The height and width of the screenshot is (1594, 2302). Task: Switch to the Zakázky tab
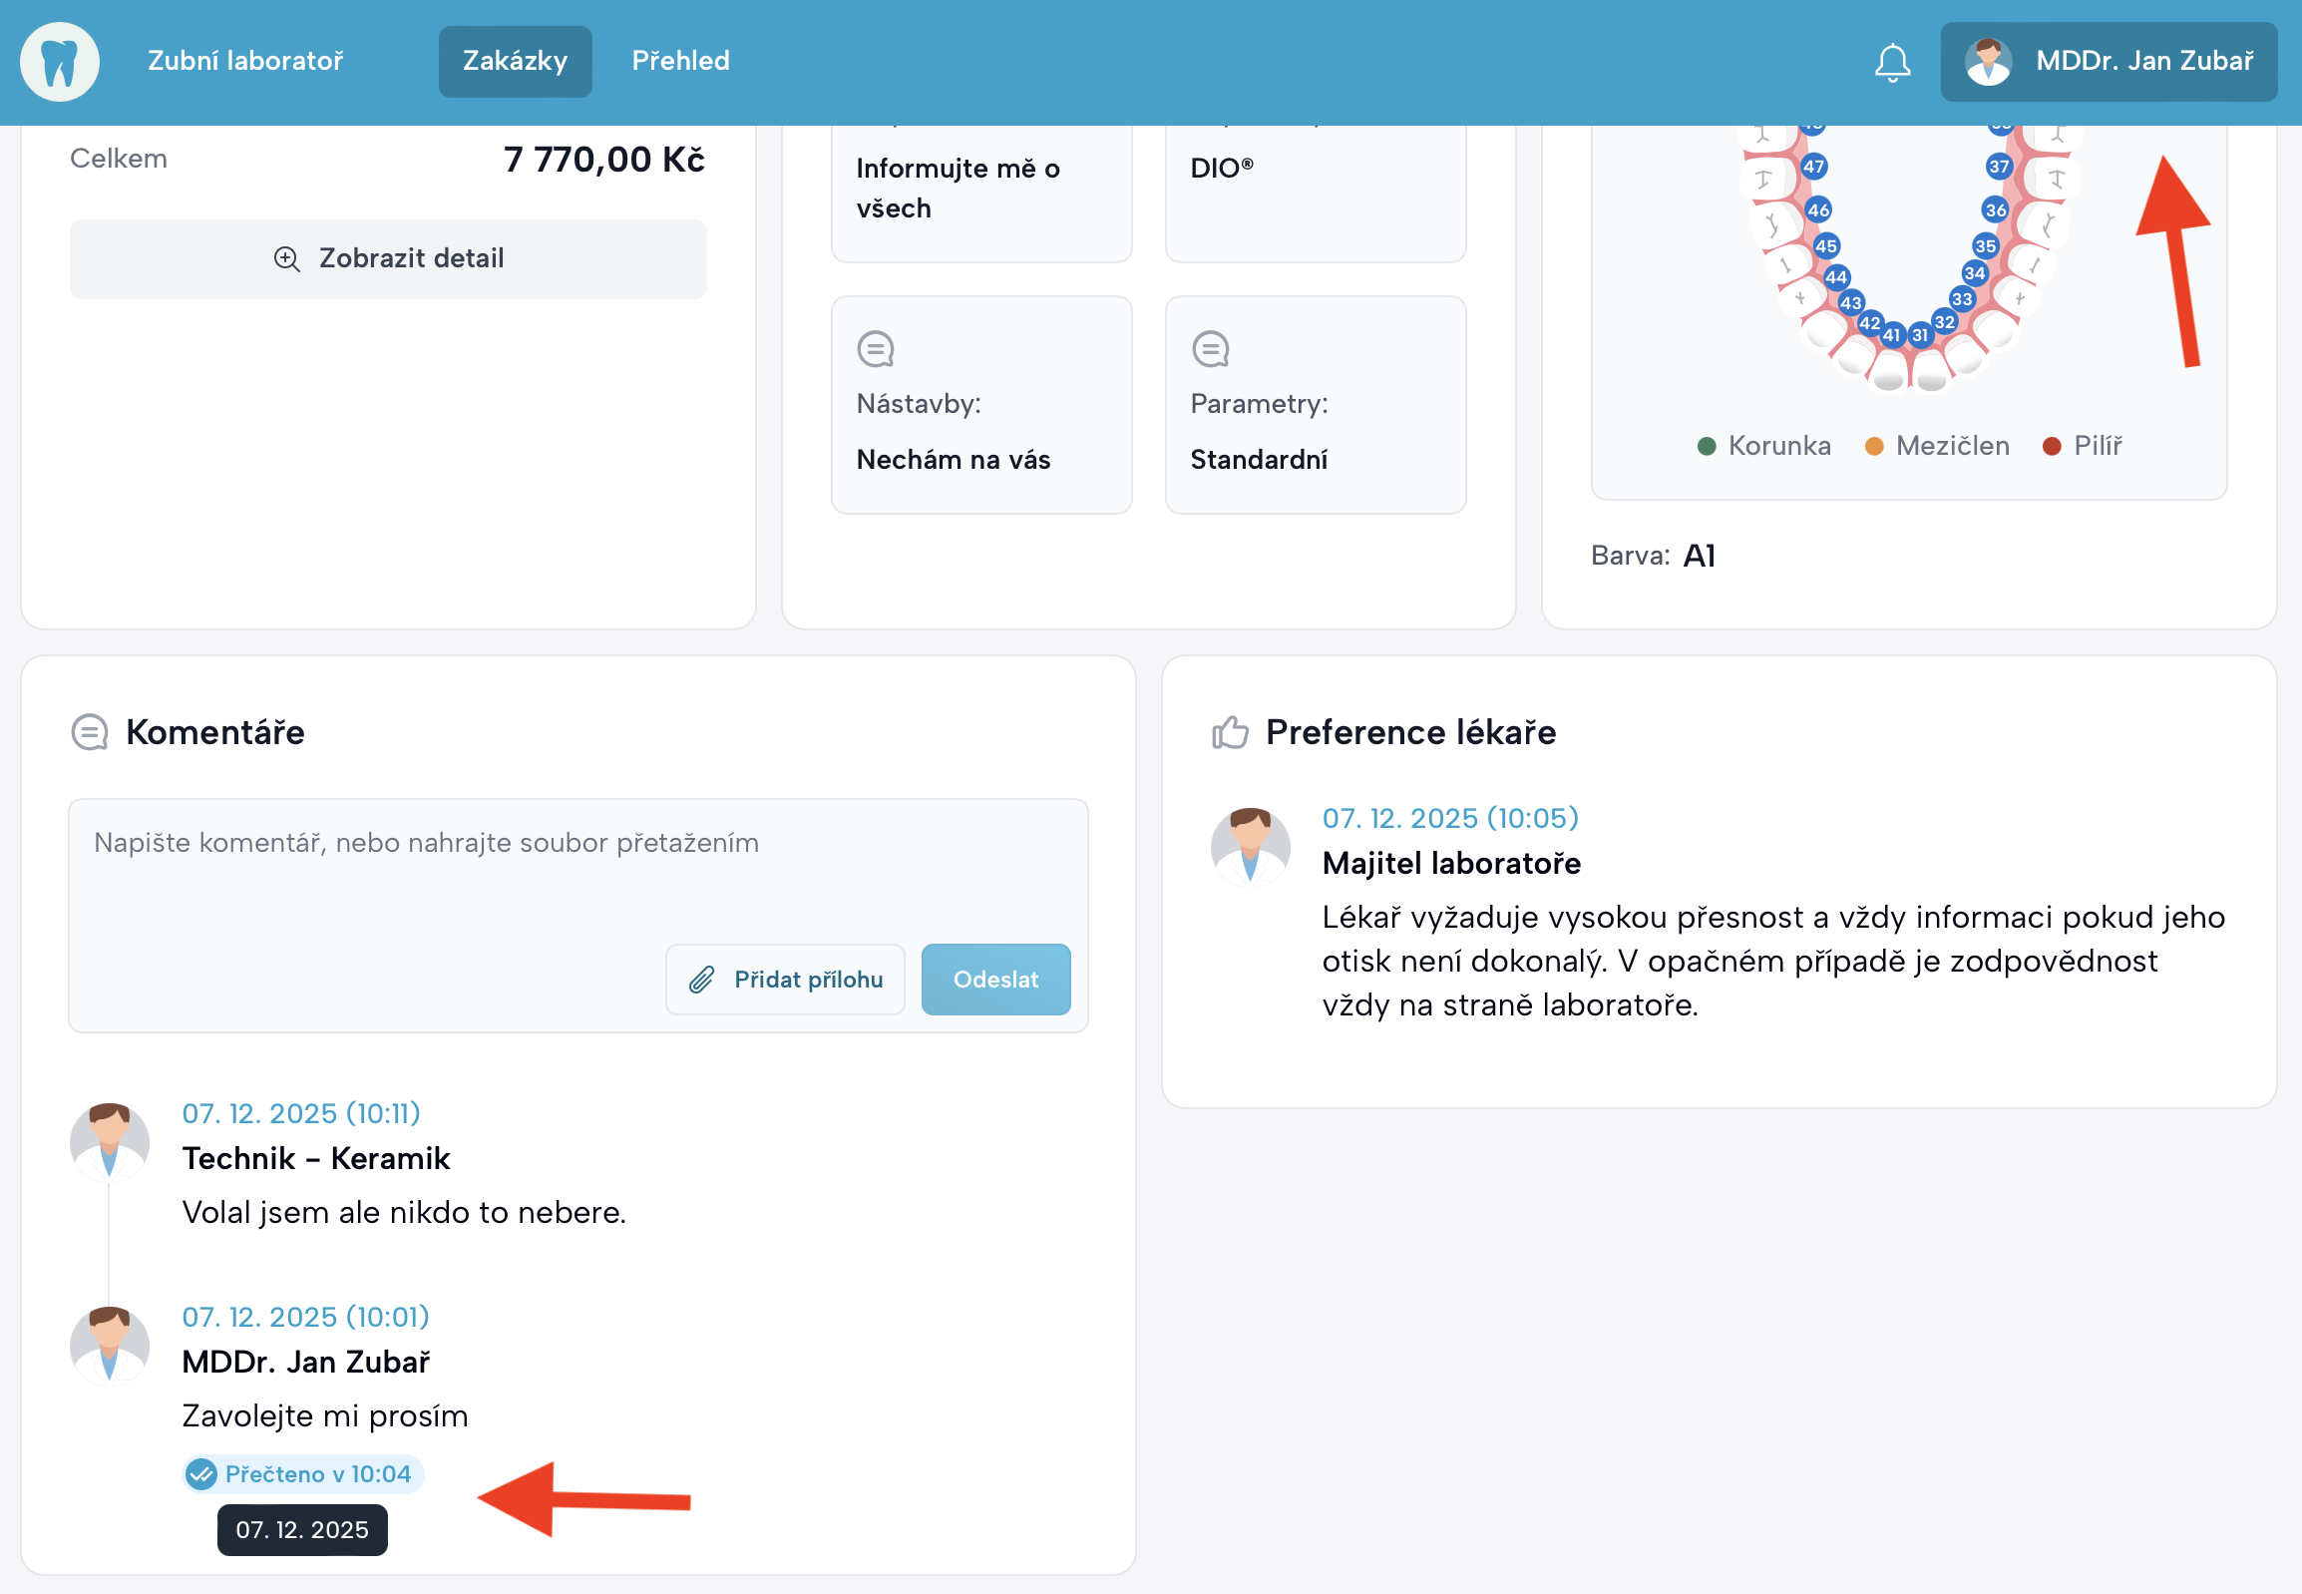pyautogui.click(x=515, y=62)
